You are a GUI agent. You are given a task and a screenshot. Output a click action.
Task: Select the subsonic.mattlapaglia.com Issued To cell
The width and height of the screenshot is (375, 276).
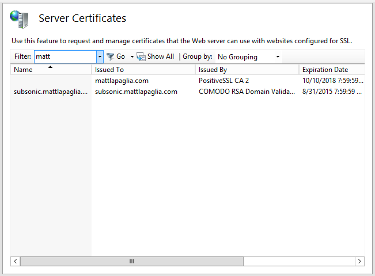click(136, 92)
